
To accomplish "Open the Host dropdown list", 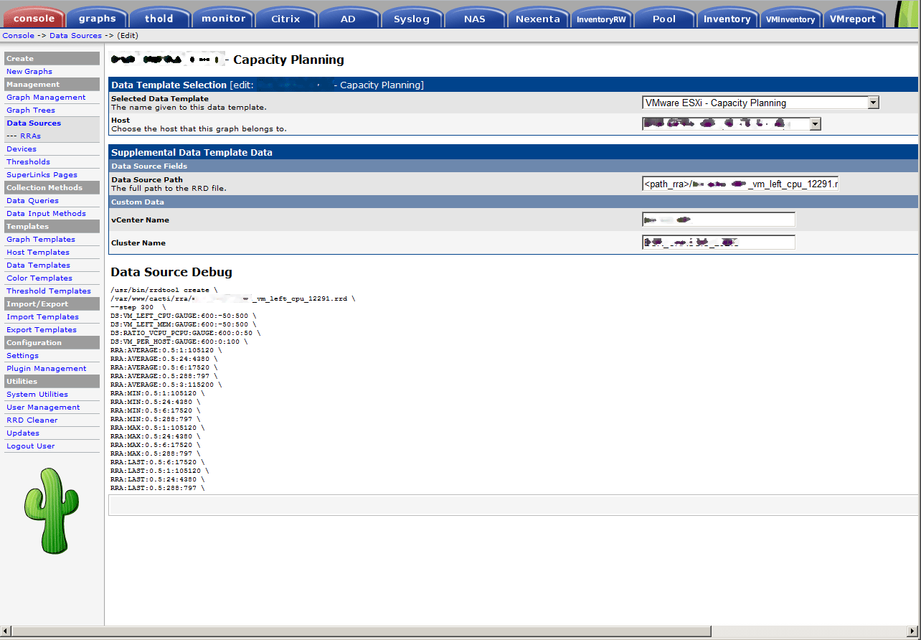I will (731, 124).
